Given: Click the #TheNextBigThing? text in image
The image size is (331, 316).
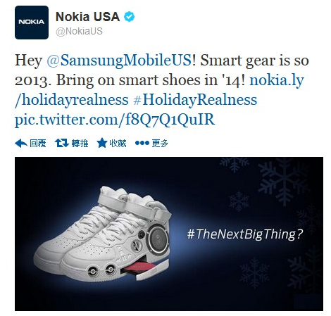Looking at the screenshot, I should pos(245,234).
